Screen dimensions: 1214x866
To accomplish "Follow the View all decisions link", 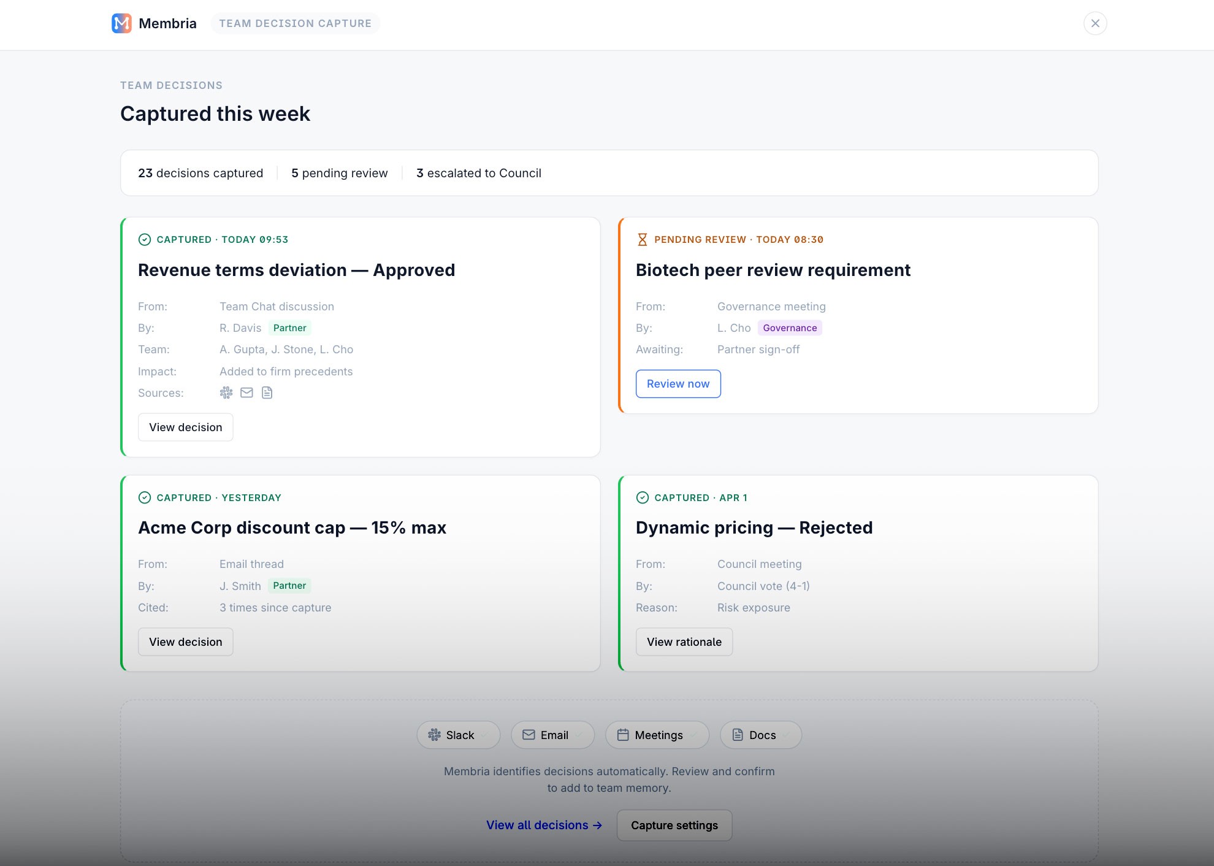I will click(x=543, y=825).
